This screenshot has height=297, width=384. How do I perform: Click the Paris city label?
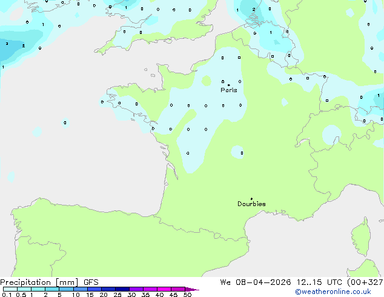[x=229, y=90]
